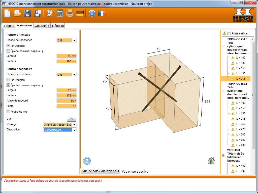Viewport: 258px width, 193px height.
Task: Collapse the WR Ø13.0 tree group
Action: 223,155
